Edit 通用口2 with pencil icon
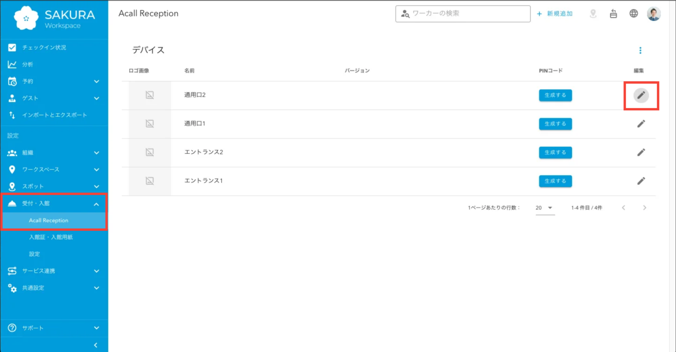Viewport: 676px width, 352px height. (x=641, y=95)
